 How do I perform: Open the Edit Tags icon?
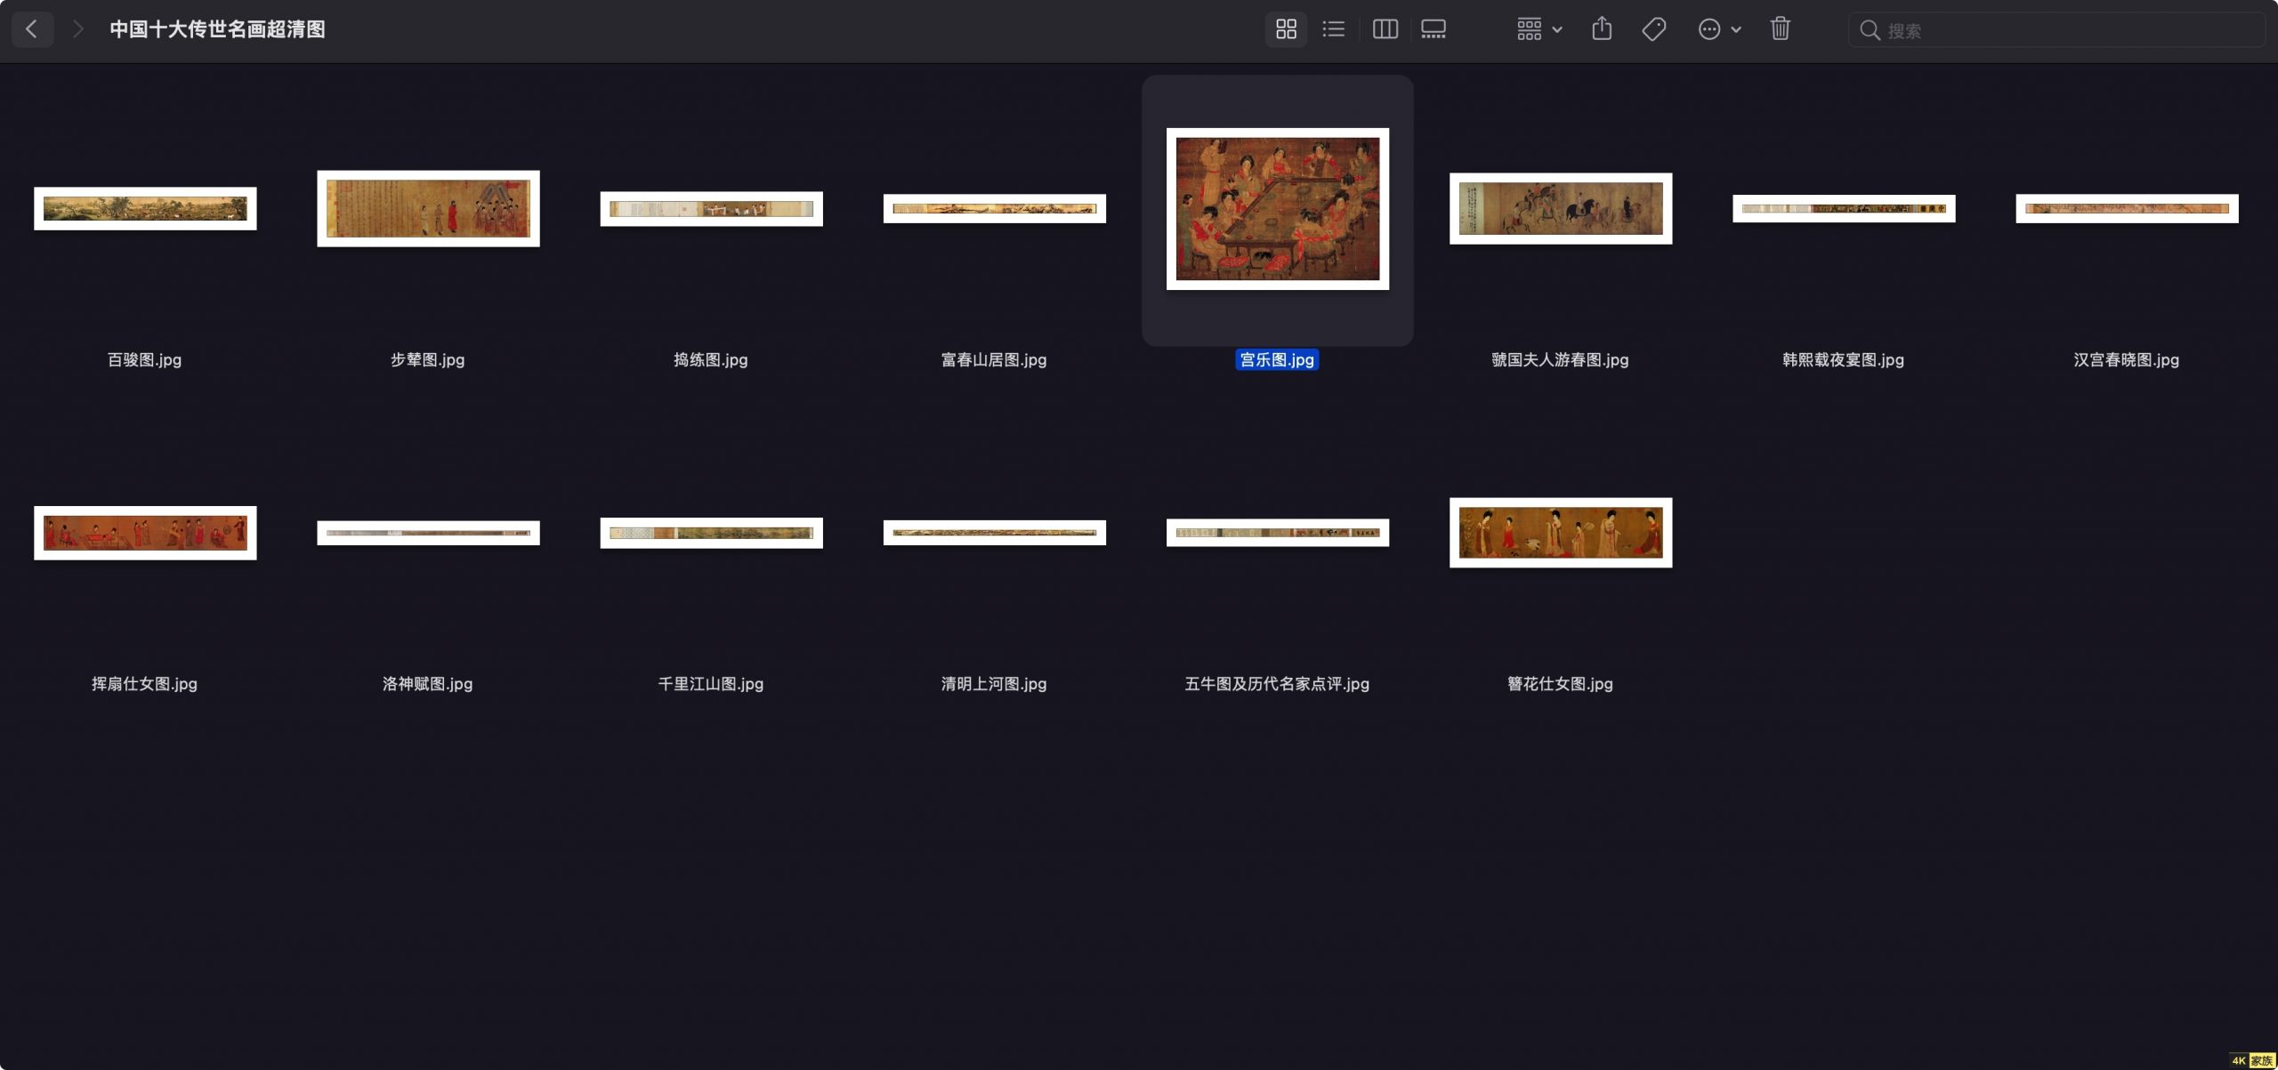(x=1654, y=29)
